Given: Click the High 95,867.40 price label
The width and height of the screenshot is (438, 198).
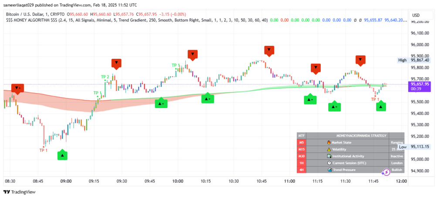Looking at the screenshot, I should pos(415,60).
